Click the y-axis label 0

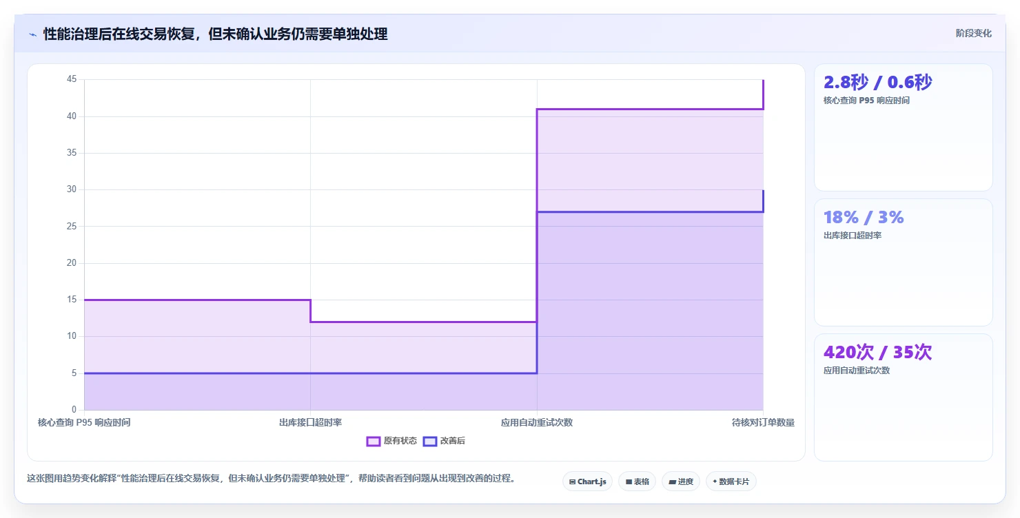pyautogui.click(x=74, y=410)
